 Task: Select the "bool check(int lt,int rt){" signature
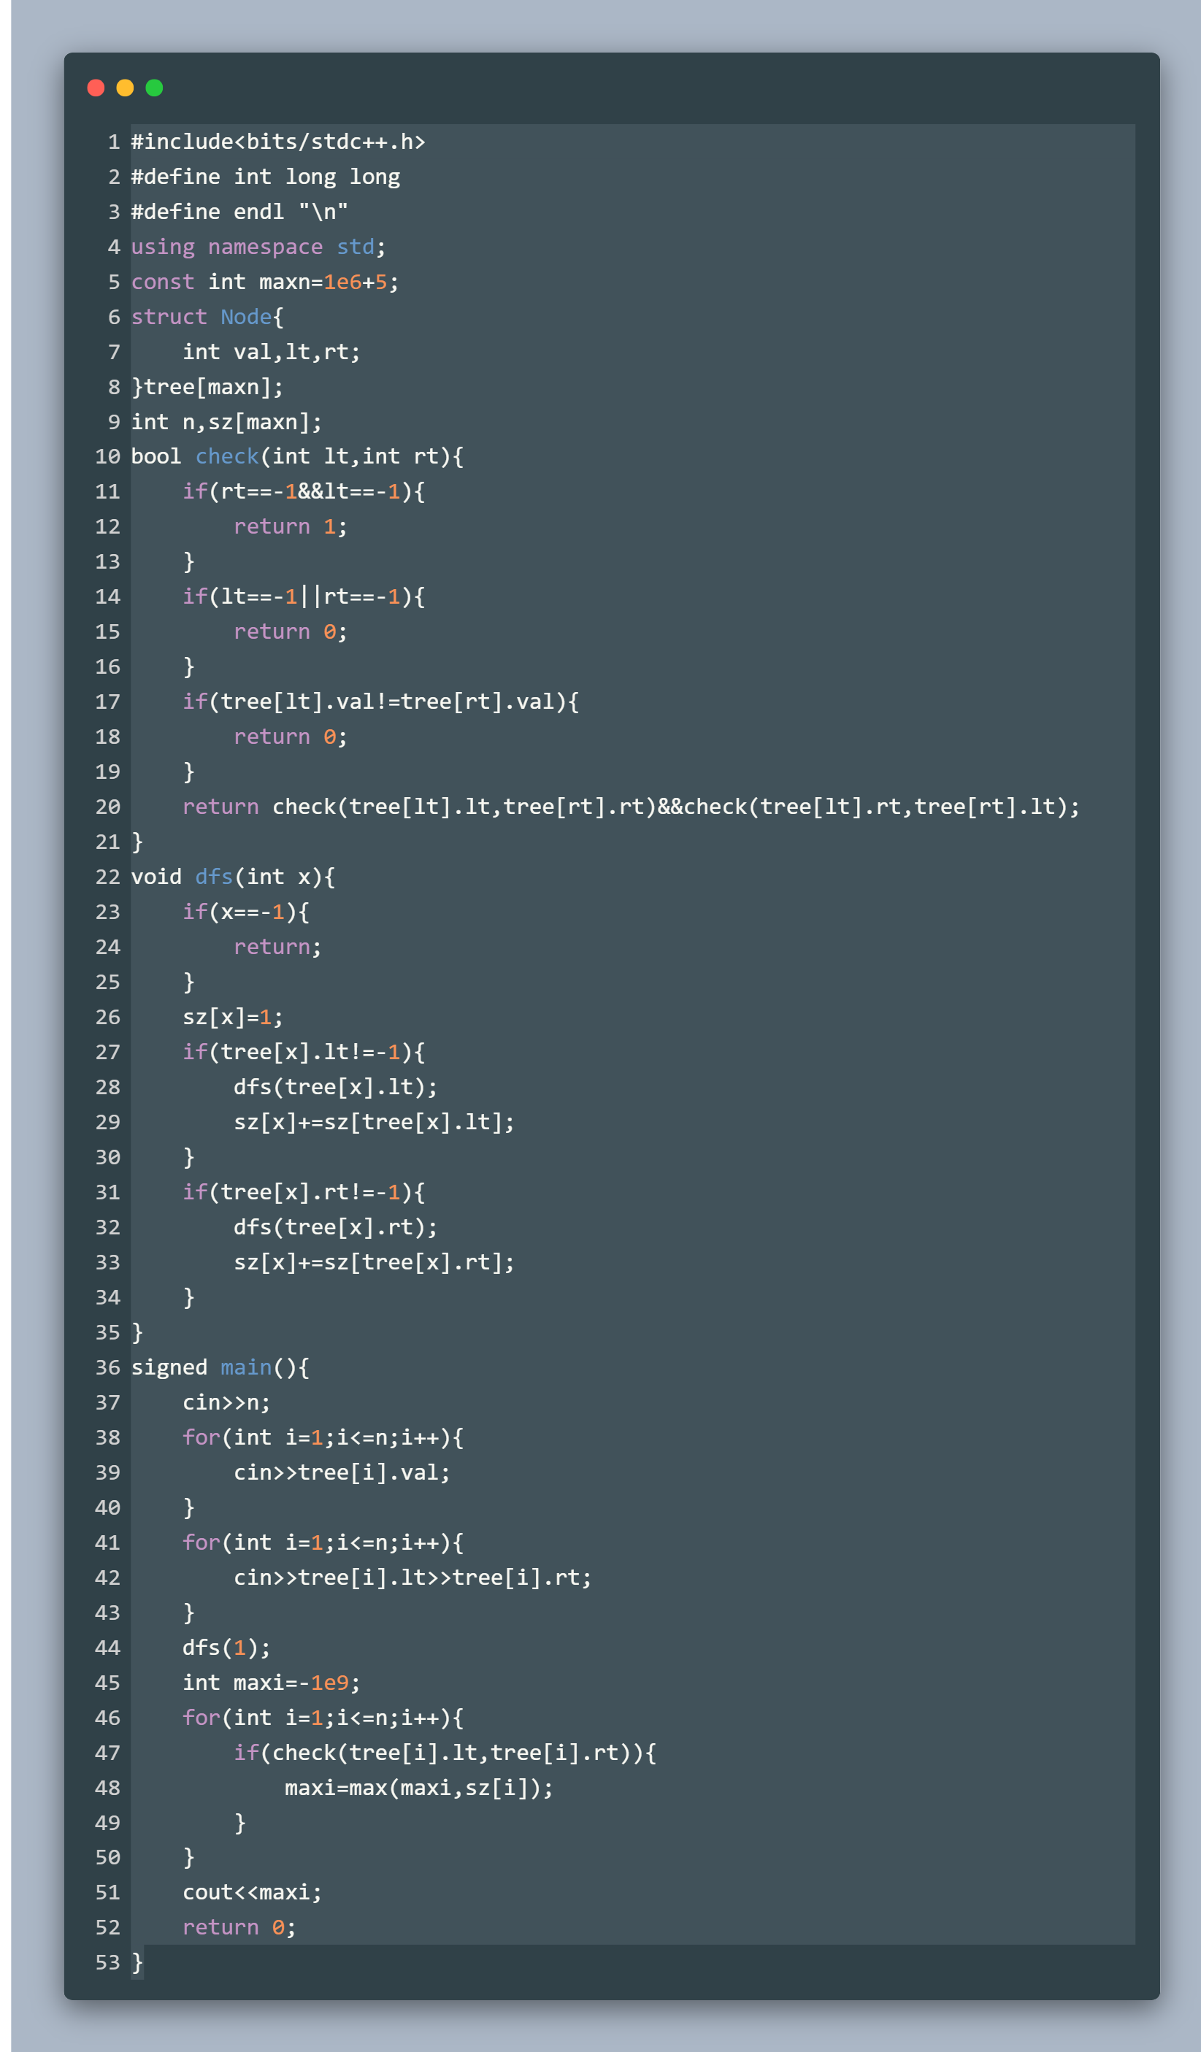pyautogui.click(x=298, y=456)
